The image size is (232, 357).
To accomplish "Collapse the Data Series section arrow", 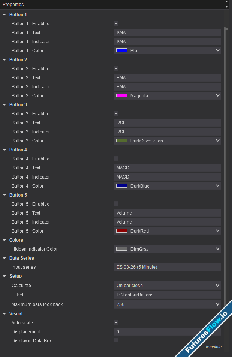I will 4,258.
